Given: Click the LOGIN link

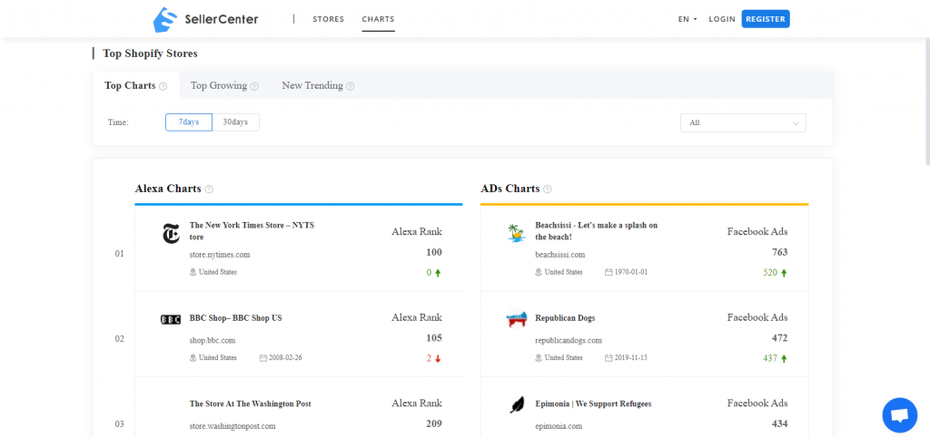Looking at the screenshot, I should [x=722, y=19].
